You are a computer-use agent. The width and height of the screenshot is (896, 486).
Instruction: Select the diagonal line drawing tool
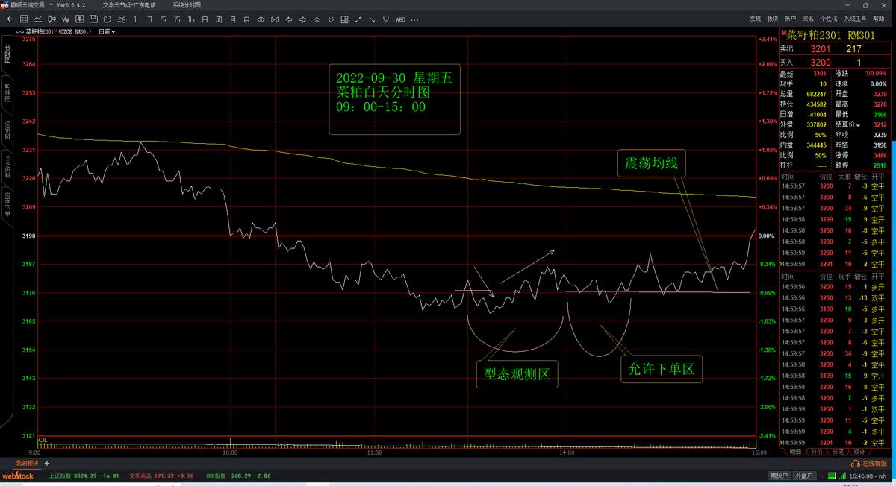point(358,19)
